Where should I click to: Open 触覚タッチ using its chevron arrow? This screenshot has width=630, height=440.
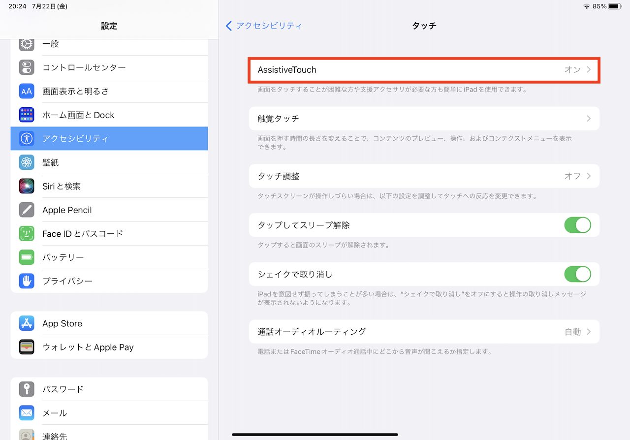tap(589, 119)
